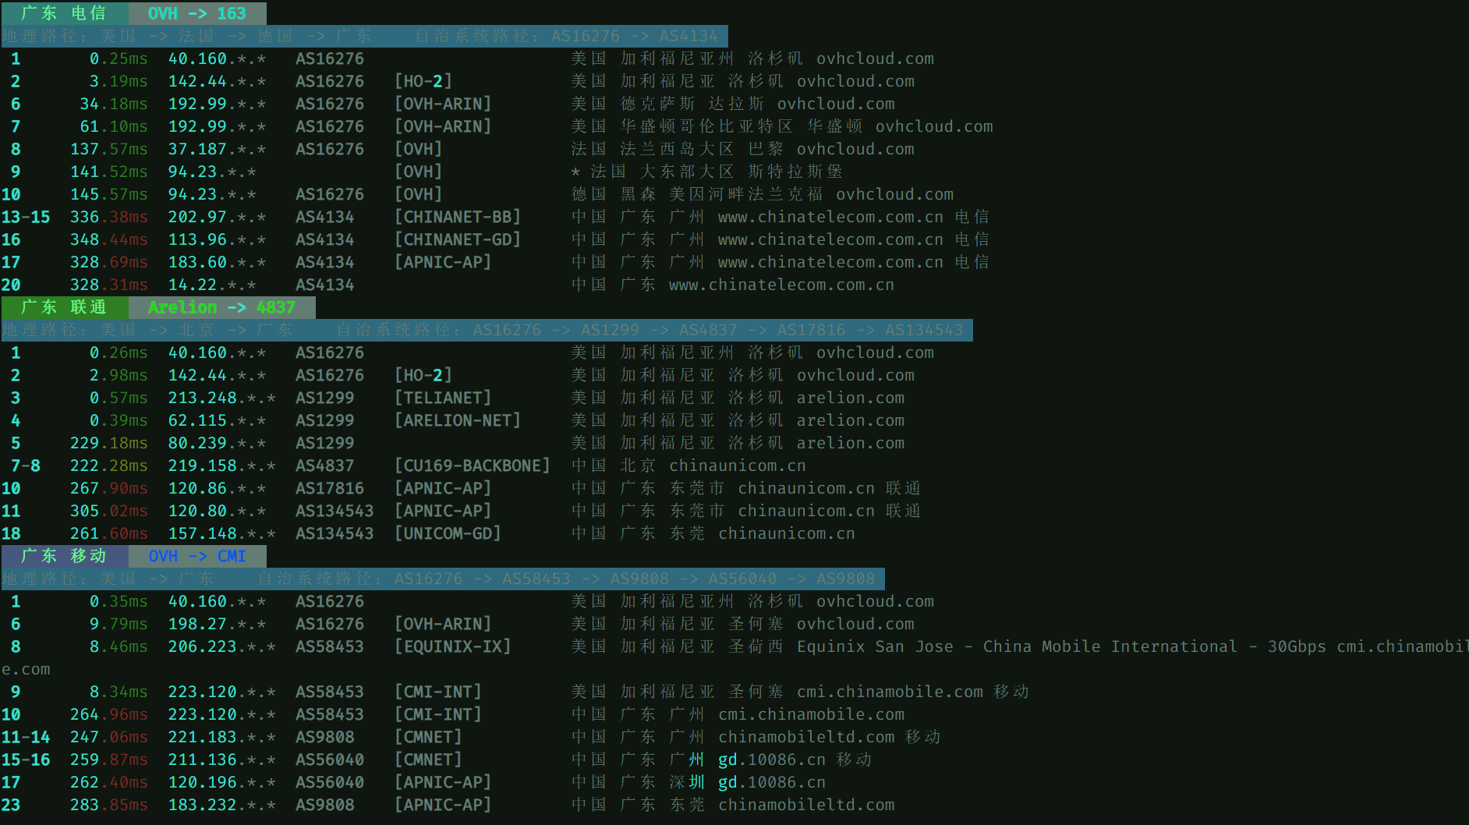
Task: Click the 219.158.*.* IP address
Action: tap(221, 466)
